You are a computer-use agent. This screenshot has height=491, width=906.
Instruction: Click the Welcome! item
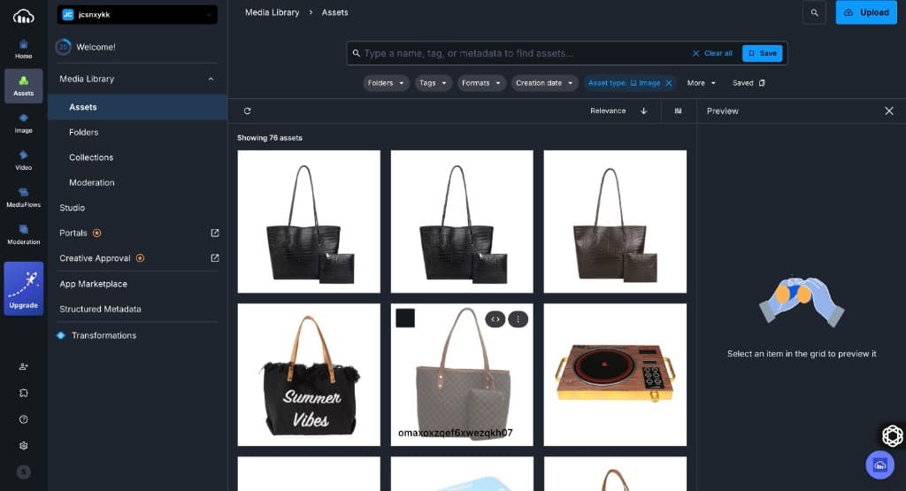96,47
